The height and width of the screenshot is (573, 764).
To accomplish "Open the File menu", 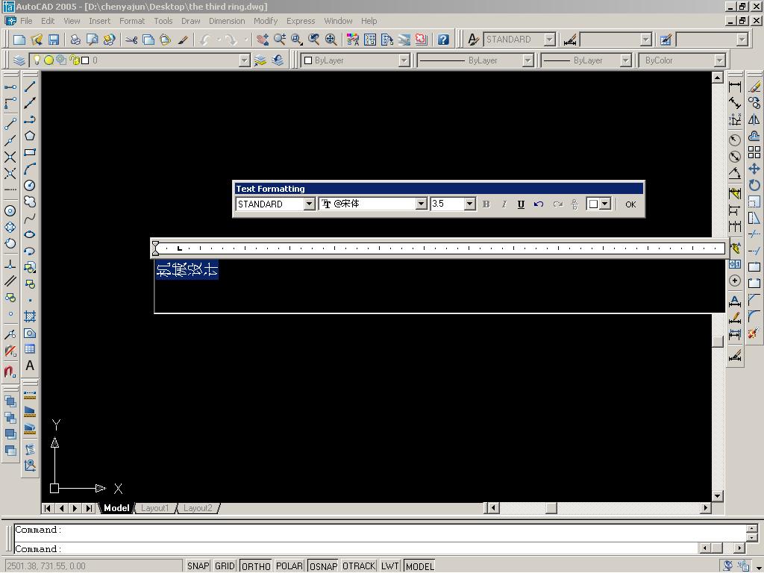I will pos(26,21).
